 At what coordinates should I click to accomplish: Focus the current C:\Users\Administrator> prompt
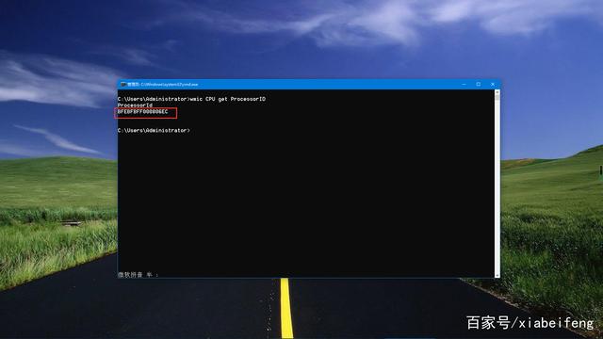tap(154, 130)
